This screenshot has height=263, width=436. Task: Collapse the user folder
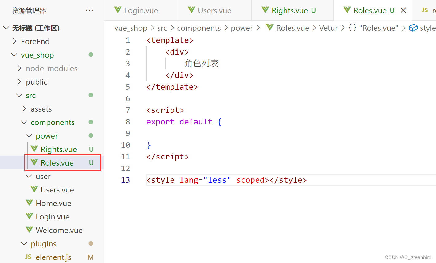tap(29, 176)
